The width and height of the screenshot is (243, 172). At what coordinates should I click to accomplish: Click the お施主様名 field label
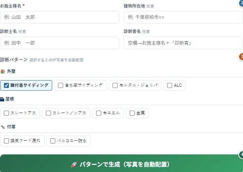tap(11, 6)
